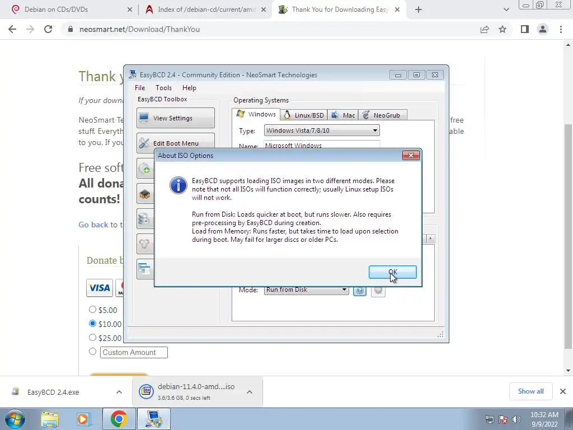This screenshot has height=430, width=573.
Task: Select the $5.00 donation option
Action: (x=92, y=310)
